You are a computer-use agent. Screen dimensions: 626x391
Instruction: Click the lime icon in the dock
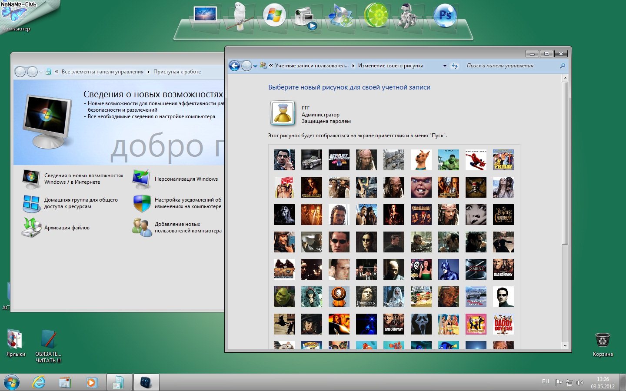(376, 16)
